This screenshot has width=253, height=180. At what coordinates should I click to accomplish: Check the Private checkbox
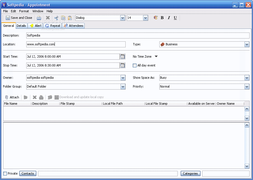click(x=5, y=173)
